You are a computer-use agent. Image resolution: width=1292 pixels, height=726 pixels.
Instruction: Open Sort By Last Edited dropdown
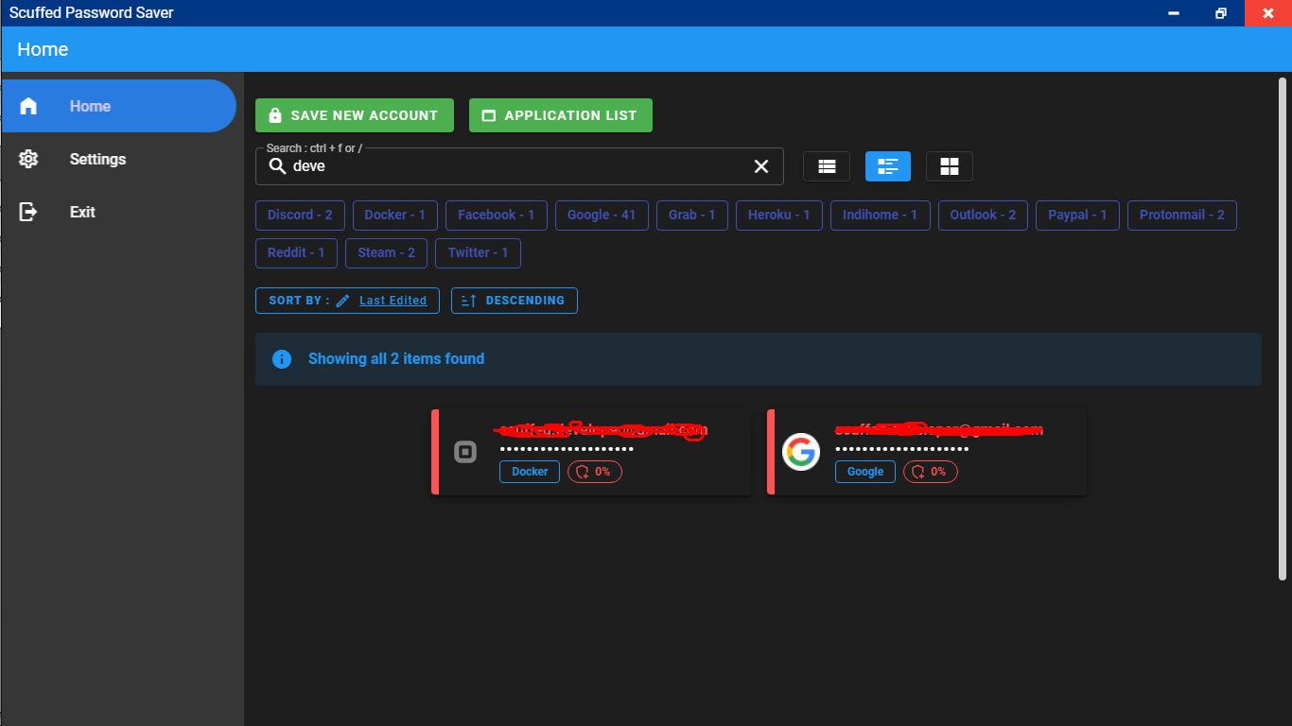point(347,301)
